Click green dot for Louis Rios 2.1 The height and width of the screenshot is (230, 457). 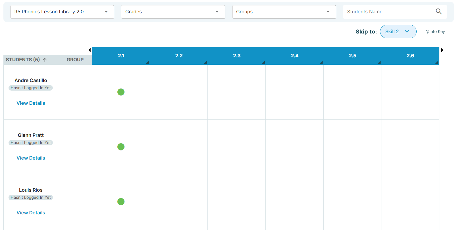coord(121,202)
